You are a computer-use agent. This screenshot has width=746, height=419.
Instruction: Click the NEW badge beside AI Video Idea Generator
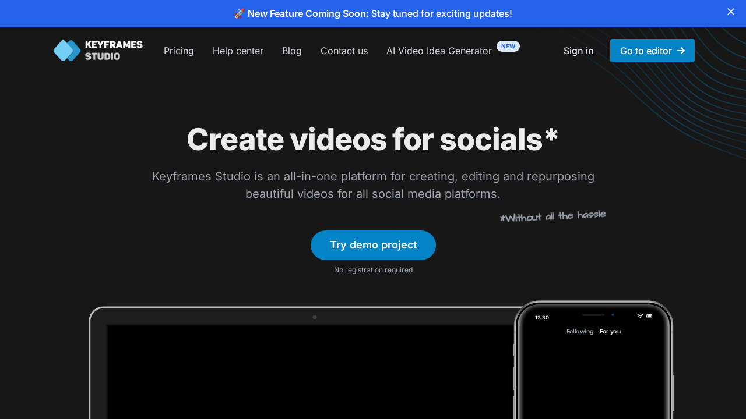click(508, 46)
